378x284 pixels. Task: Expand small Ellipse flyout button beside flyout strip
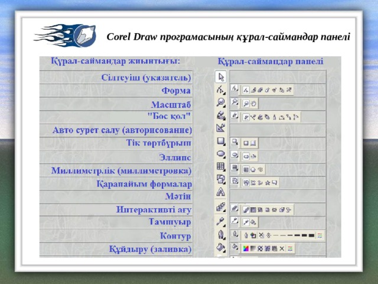234,155
